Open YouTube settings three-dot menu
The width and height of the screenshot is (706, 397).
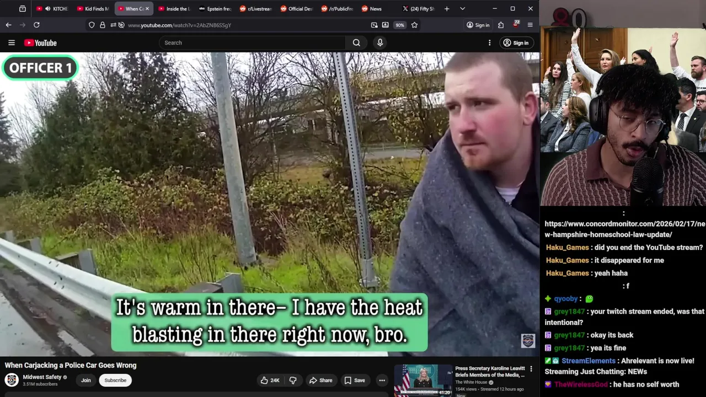point(489,42)
